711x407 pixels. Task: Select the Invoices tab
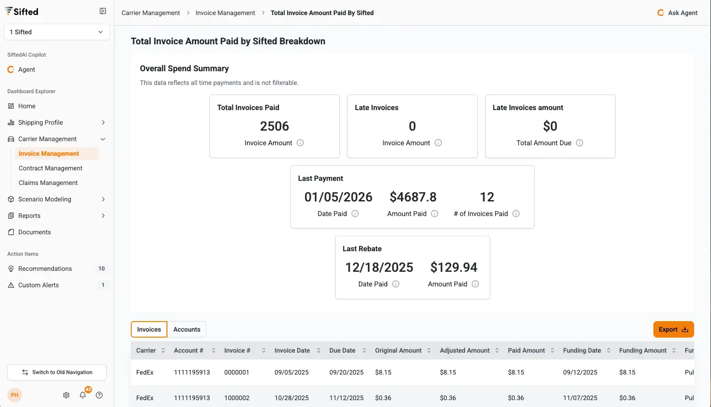[149, 329]
